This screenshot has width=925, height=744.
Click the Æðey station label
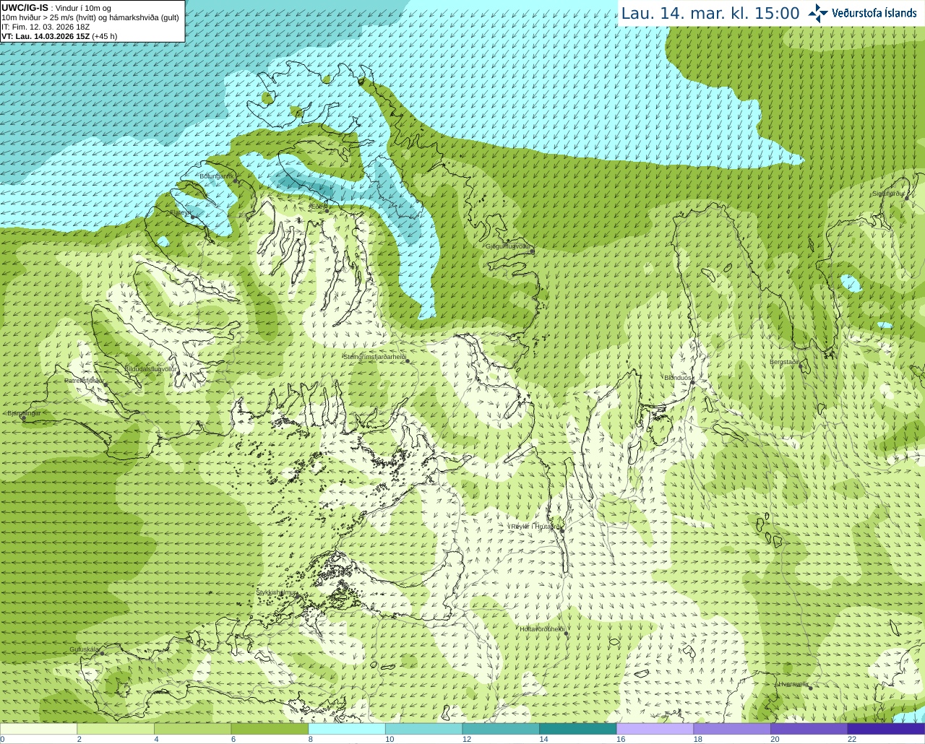[317, 206]
